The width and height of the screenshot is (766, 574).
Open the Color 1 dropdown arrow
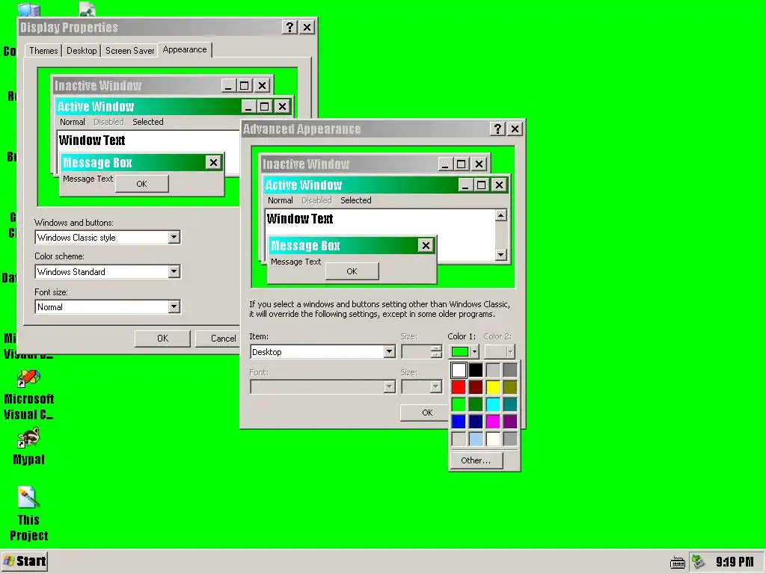474,351
